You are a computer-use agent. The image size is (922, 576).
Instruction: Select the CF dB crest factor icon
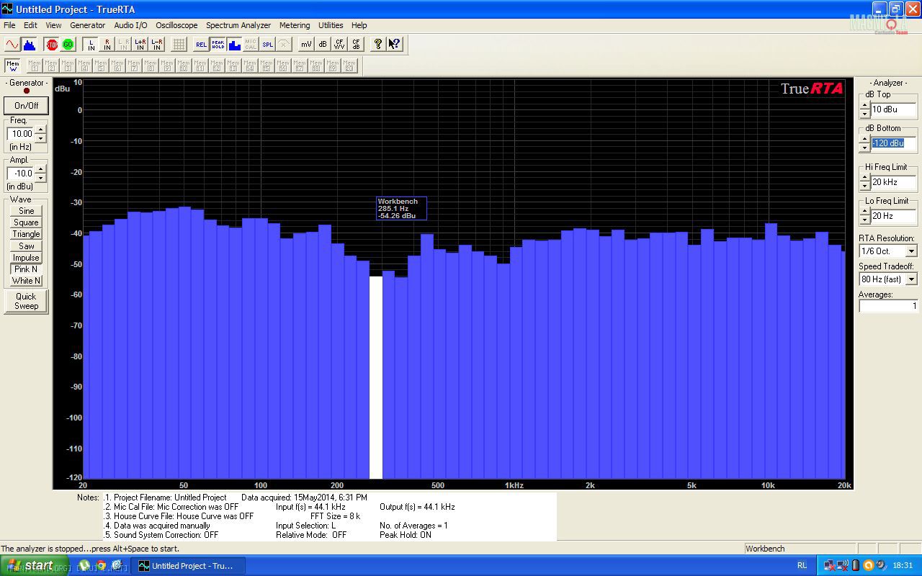pos(356,45)
